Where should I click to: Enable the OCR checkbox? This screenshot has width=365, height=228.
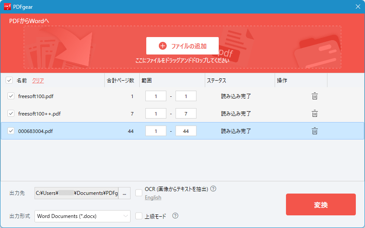tap(139, 193)
